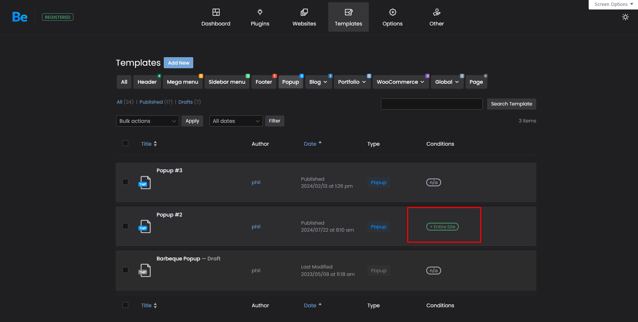This screenshot has width=638, height=322.
Task: Click the '3 items' count text
Action: coord(527,121)
